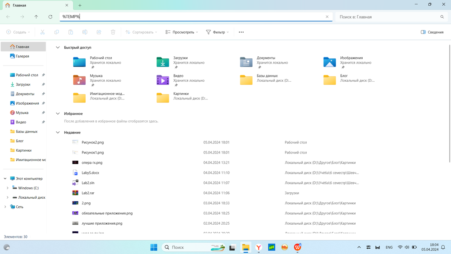The width and height of the screenshot is (451, 254).
Task: Click the Delete trash icon
Action: tap(113, 32)
